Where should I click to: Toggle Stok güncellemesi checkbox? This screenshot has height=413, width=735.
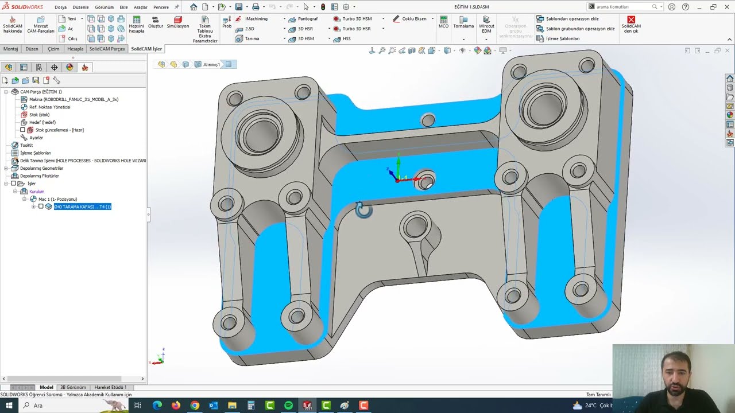(23, 130)
